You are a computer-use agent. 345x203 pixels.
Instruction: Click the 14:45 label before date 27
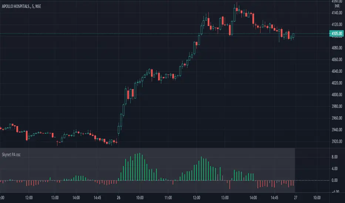pyautogui.click(x=276, y=197)
